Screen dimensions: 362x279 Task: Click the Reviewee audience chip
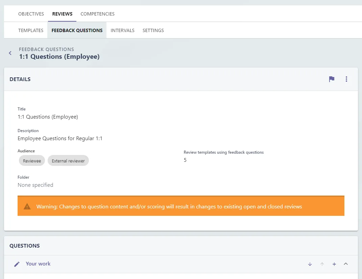(x=32, y=161)
